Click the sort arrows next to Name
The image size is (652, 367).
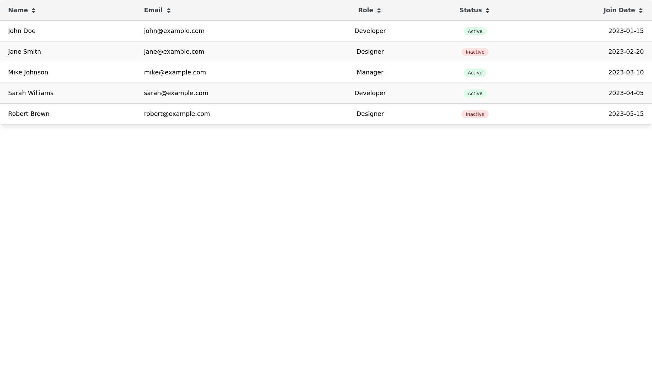coord(34,11)
